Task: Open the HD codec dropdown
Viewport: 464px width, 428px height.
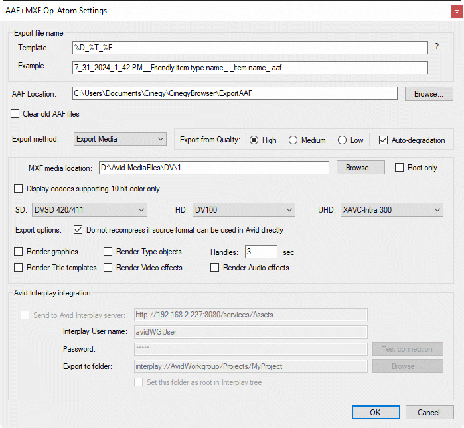Action: pyautogui.click(x=244, y=210)
